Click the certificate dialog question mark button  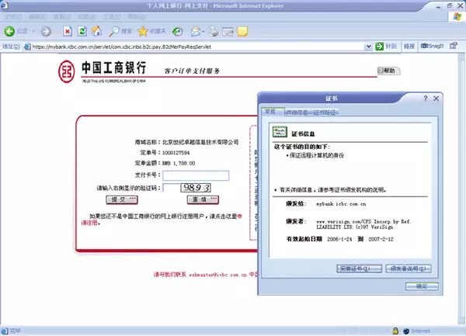point(426,99)
